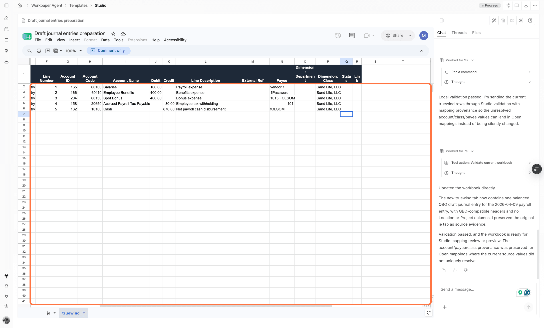Image resolution: width=544 pixels, height=328 pixels.
Task: Search the menus magnifier icon
Action: coord(30,51)
